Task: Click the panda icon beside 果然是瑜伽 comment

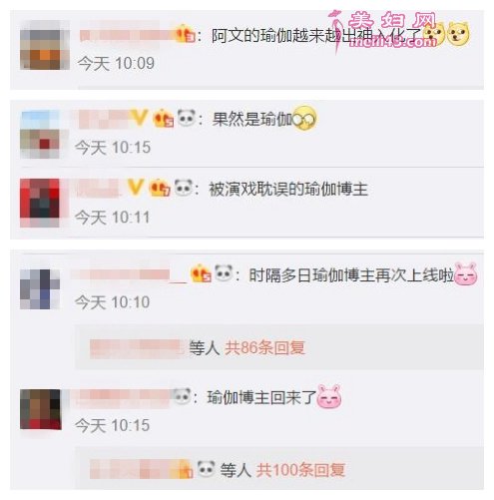Action: 187,118
